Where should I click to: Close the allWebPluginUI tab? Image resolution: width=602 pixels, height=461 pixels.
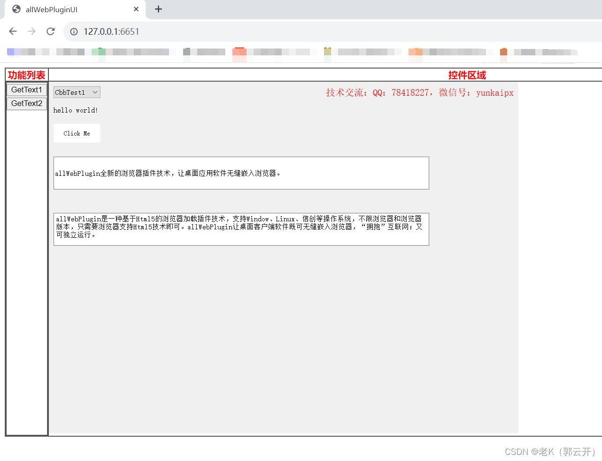136,9
